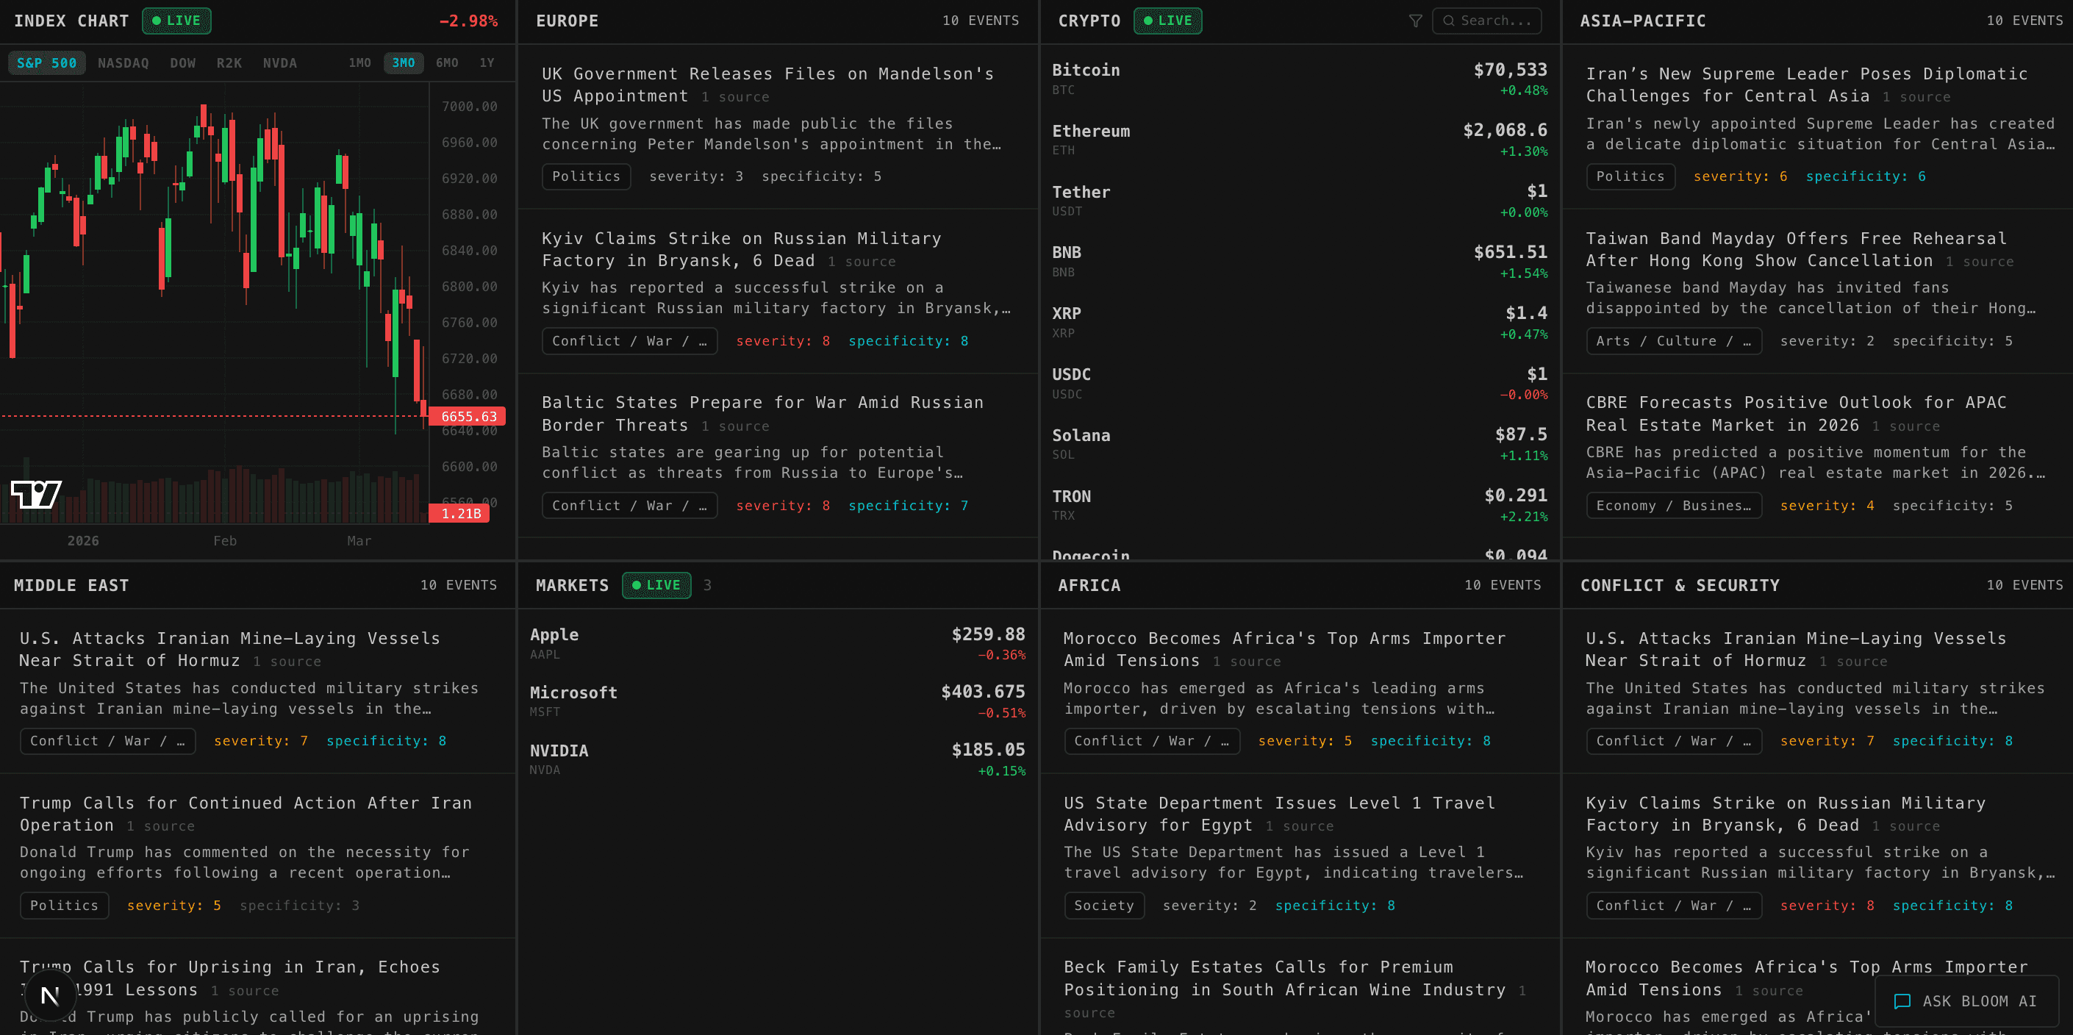Open the 1 source link on the Mandelson files story
The image size is (2073, 1035).
[x=736, y=96]
